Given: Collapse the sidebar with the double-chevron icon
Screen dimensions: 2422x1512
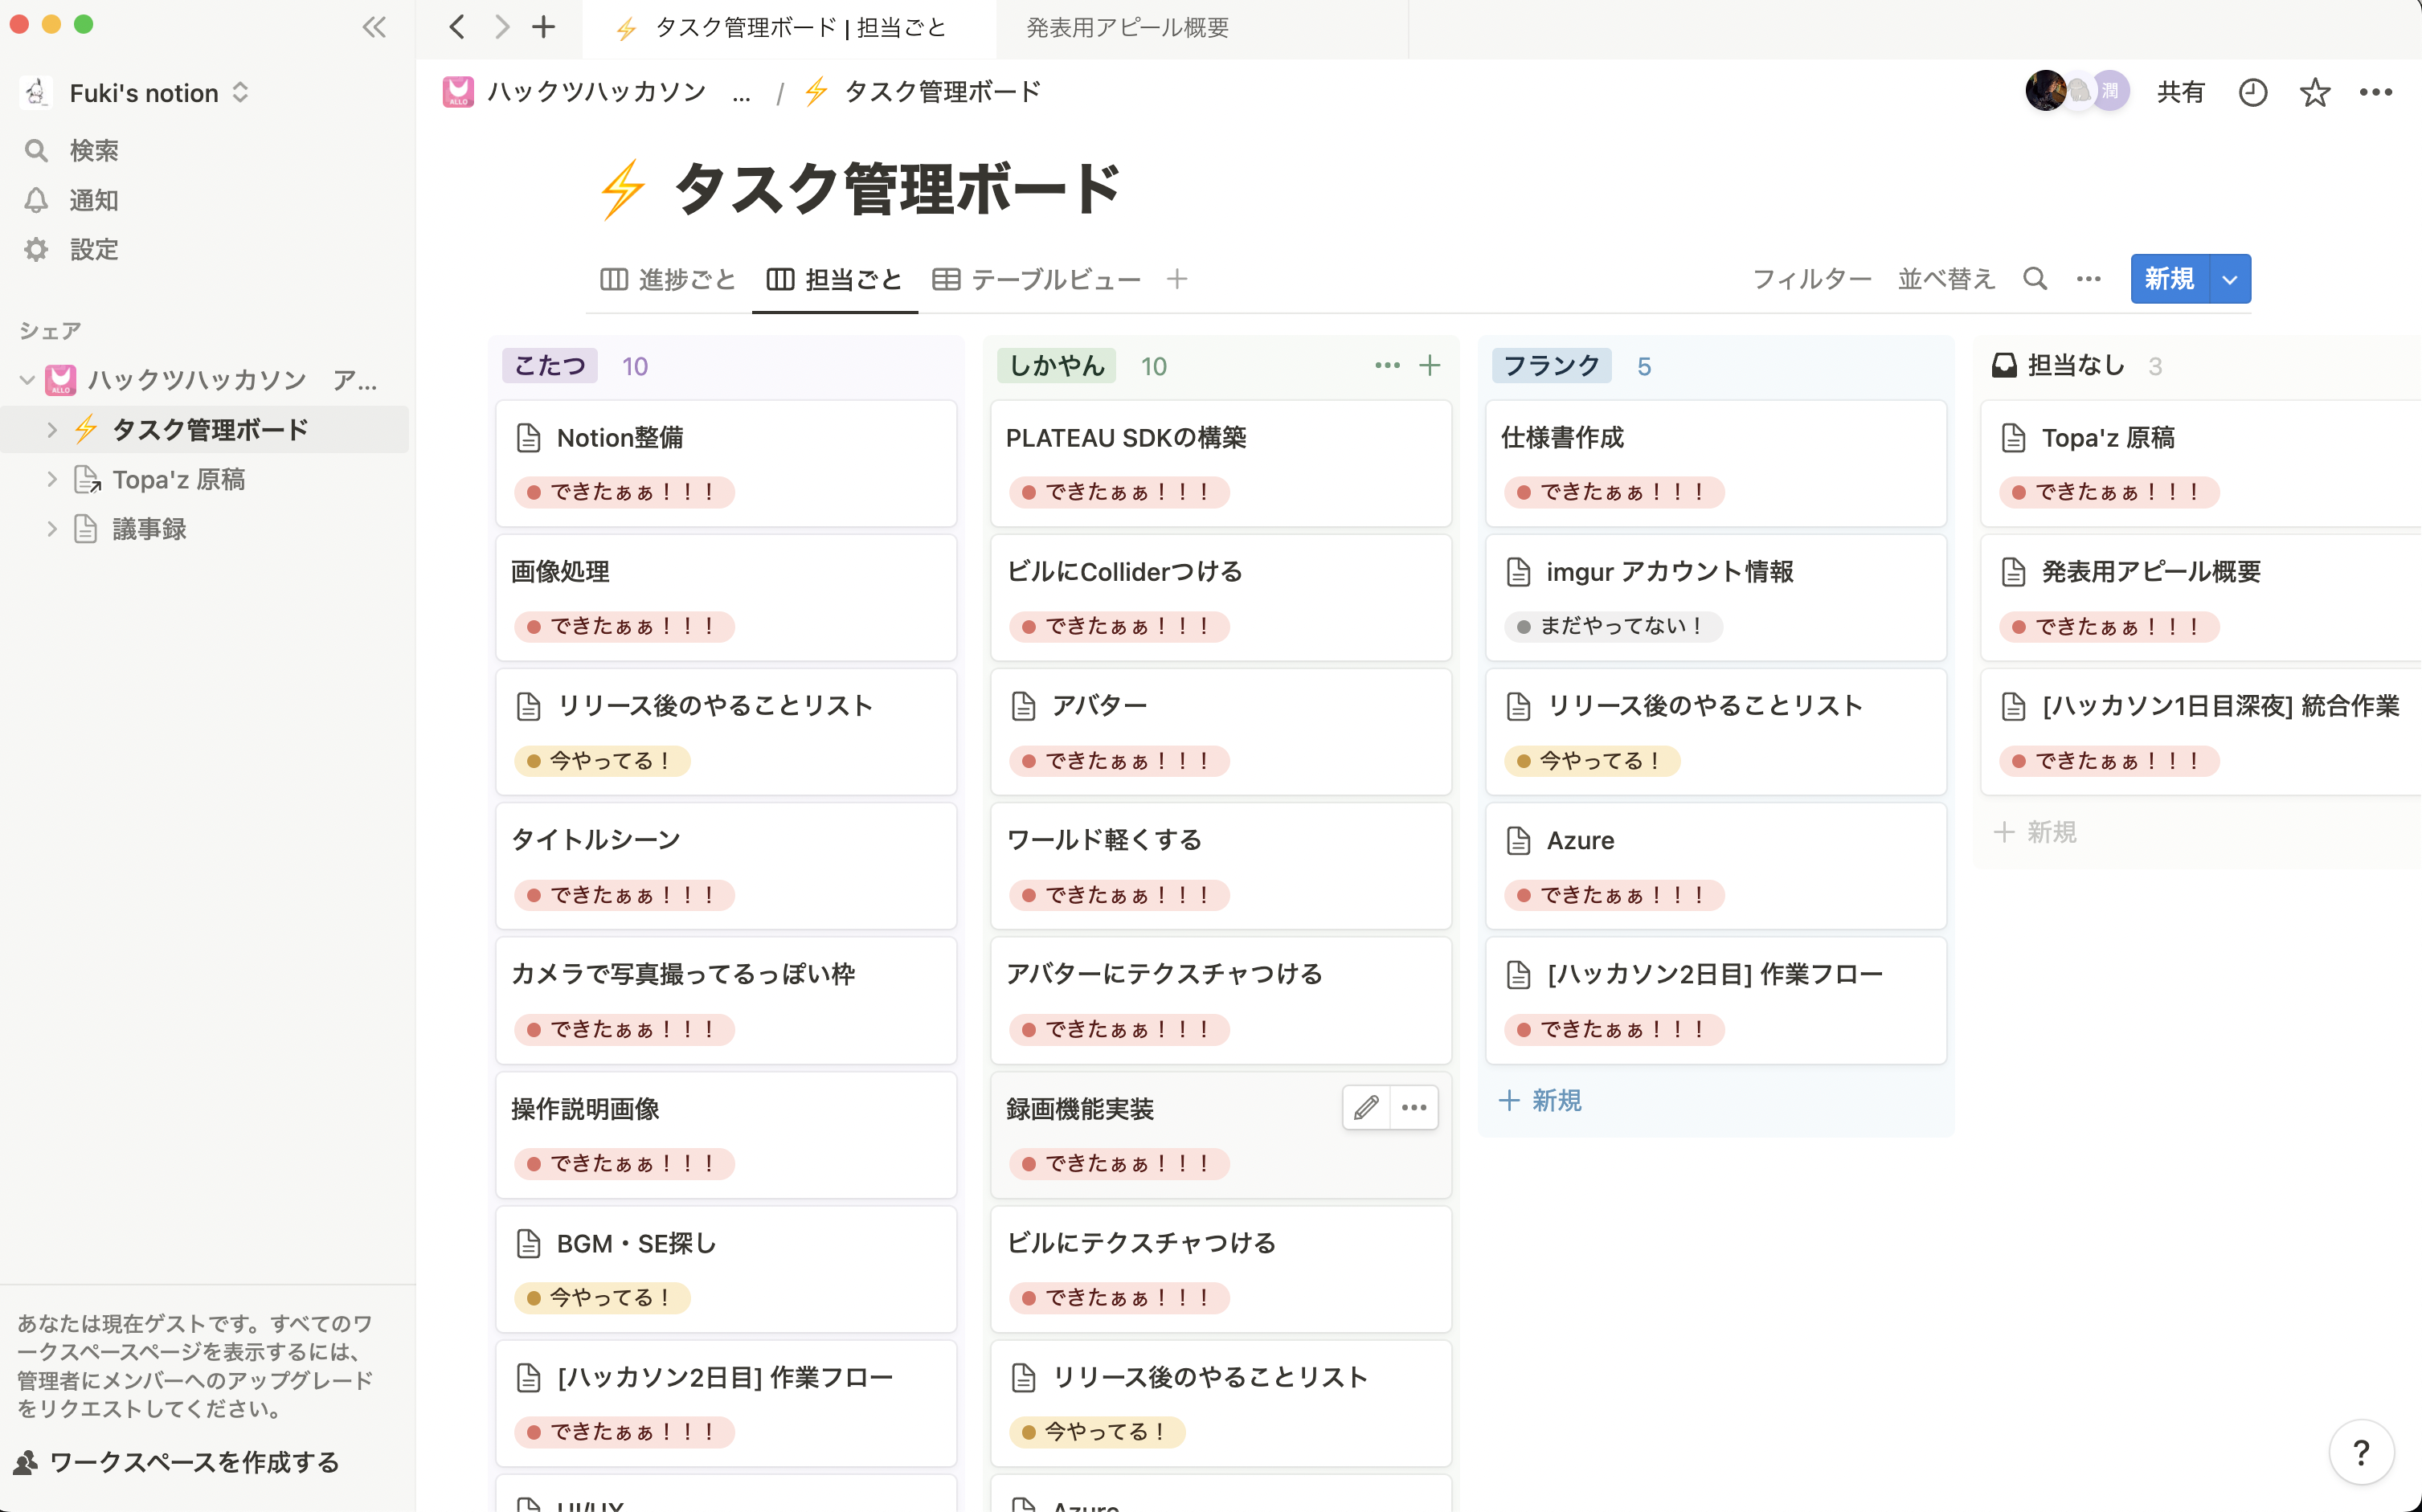Looking at the screenshot, I should (x=374, y=27).
